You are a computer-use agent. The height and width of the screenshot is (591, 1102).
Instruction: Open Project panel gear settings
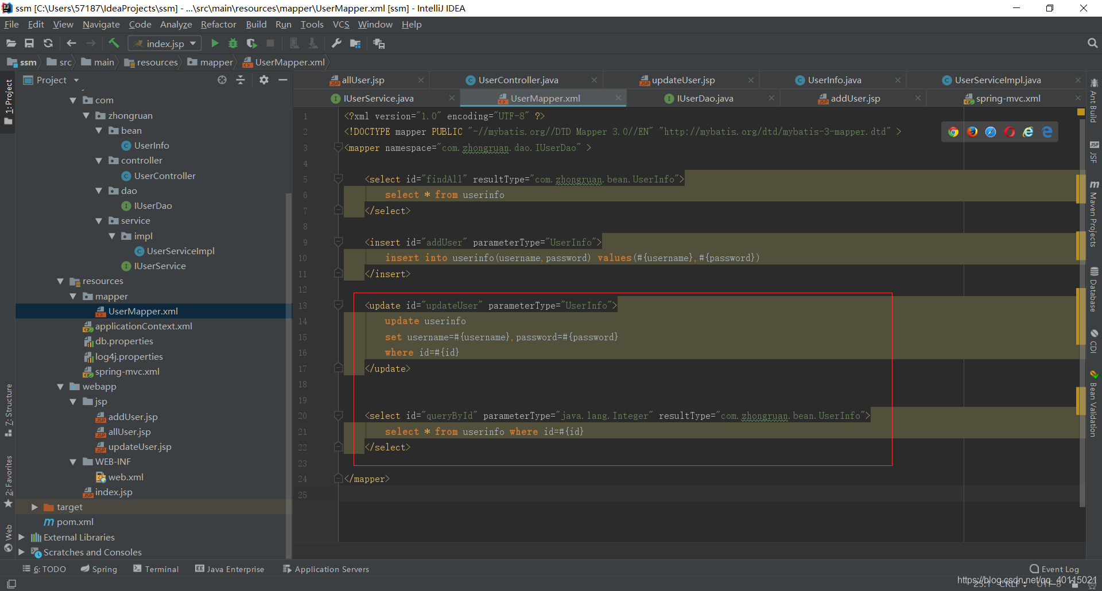tap(264, 80)
